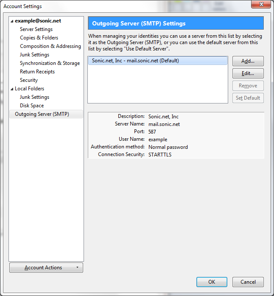The width and height of the screenshot is (274, 296).
Task: Select the Security item
Action: click(29, 80)
